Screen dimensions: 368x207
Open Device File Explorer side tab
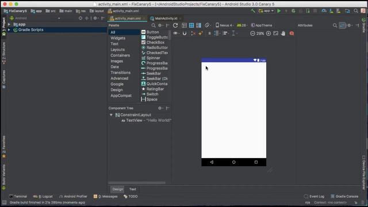[x=363, y=172]
